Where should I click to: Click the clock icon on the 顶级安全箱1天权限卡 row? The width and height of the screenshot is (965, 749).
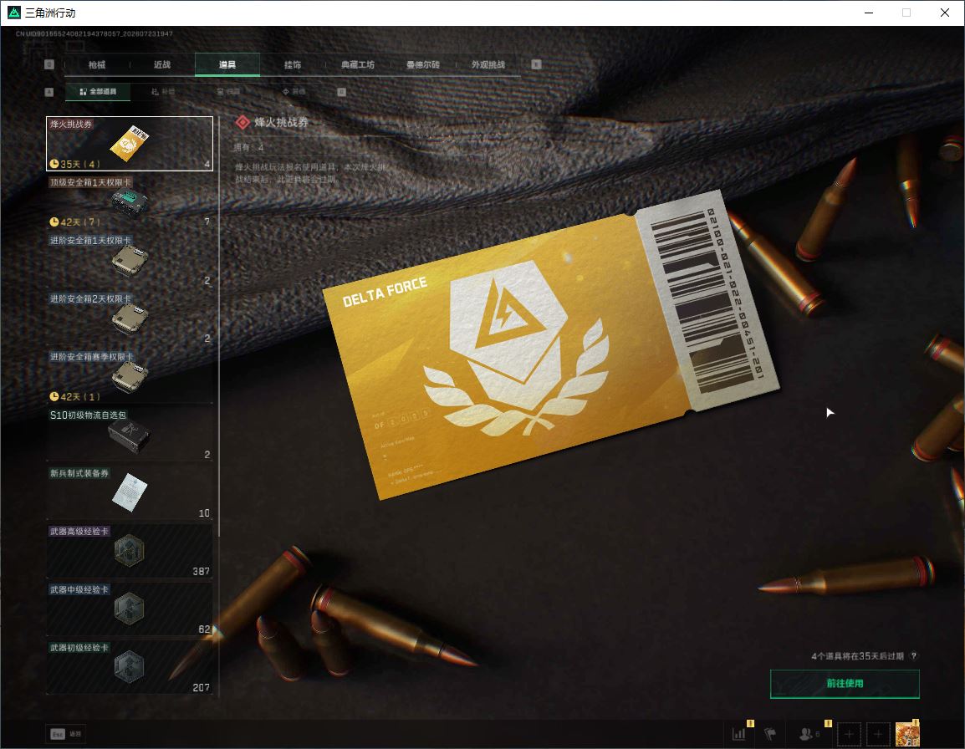tap(54, 222)
